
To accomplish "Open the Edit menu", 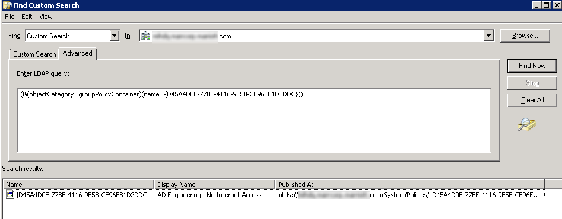I will pos(27,17).
